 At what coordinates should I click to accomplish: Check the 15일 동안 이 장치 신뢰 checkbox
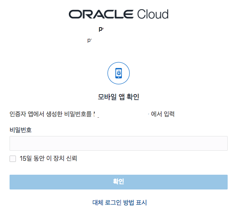click(x=13, y=159)
